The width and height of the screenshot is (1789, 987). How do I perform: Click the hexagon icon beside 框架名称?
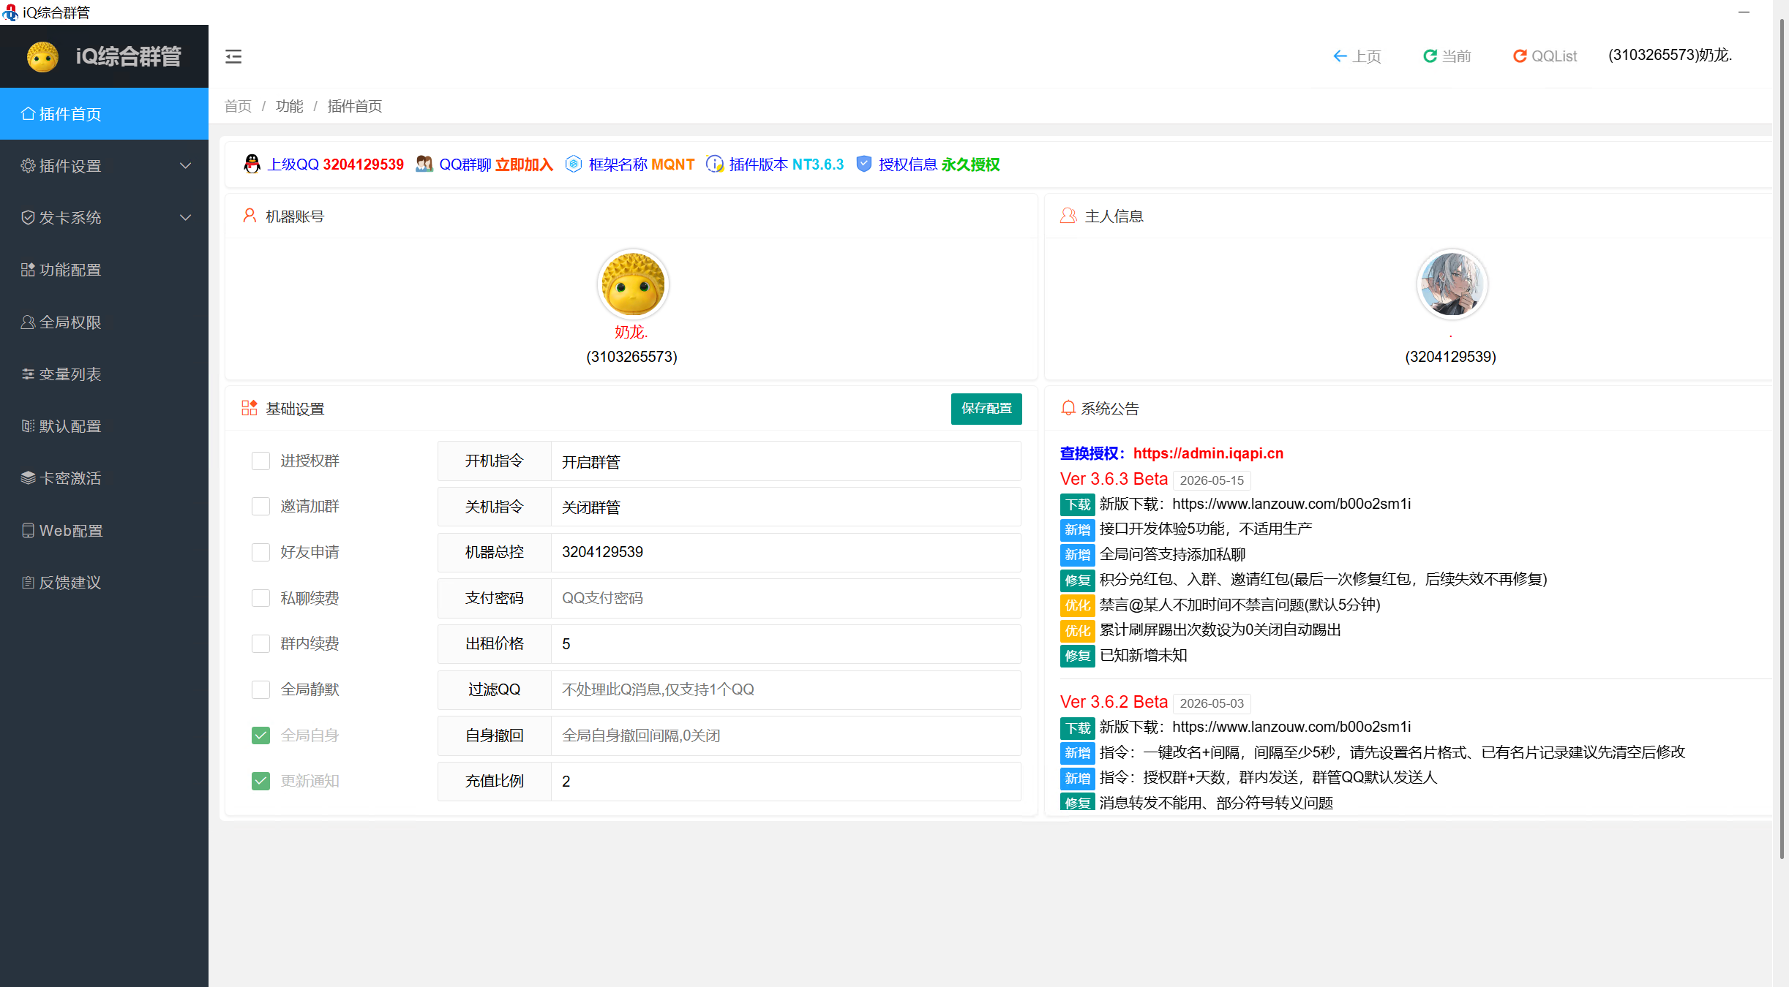click(574, 164)
